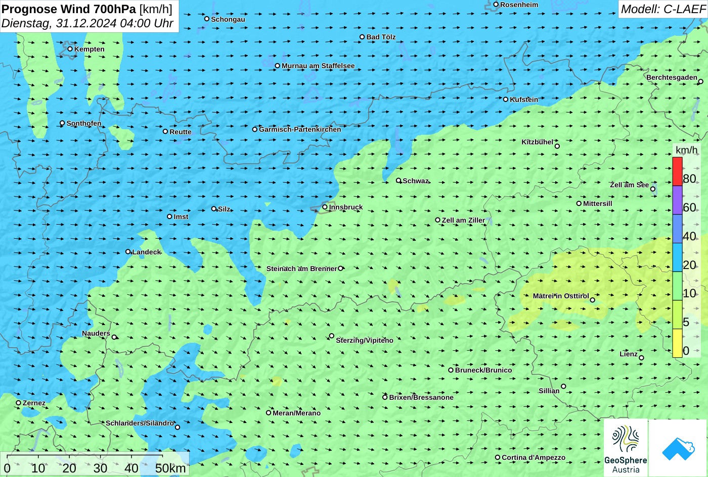Image resolution: width=708 pixels, height=477 pixels.
Task: Click the "Sonthofen" map label
Action: click(x=84, y=123)
